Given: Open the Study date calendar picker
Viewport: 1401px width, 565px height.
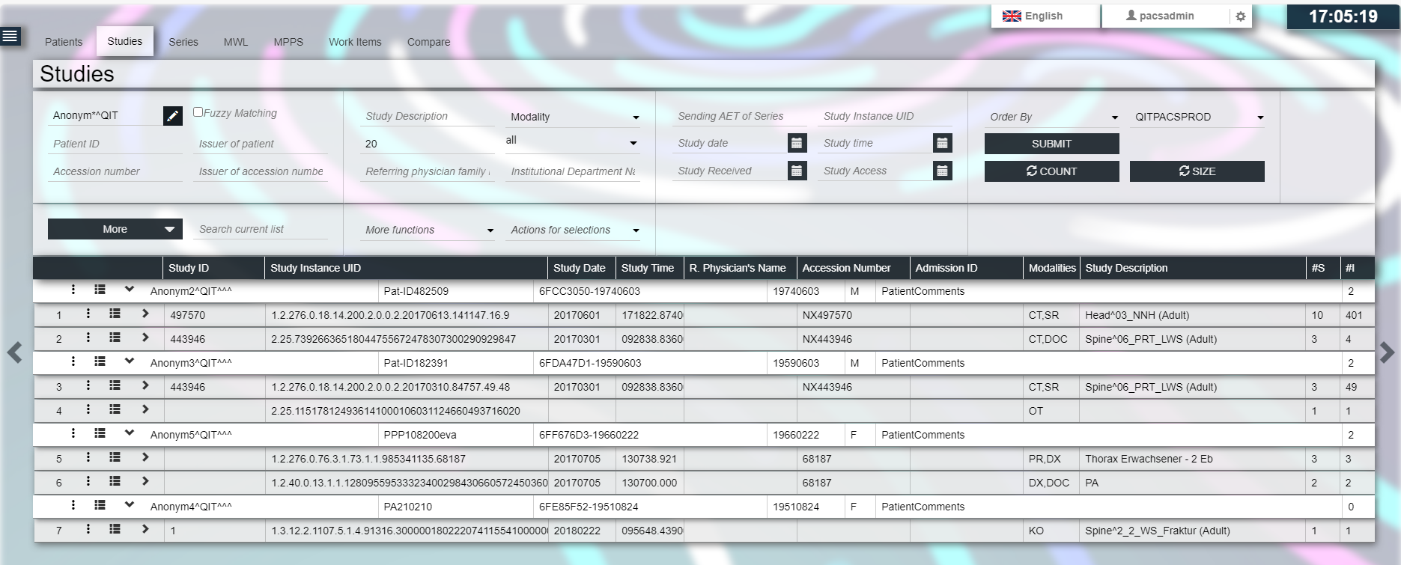Looking at the screenshot, I should [x=797, y=143].
